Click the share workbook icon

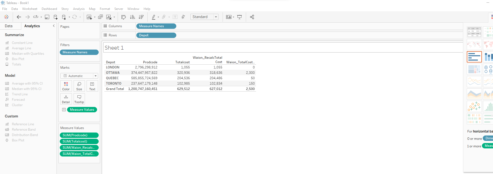(x=252, y=17)
